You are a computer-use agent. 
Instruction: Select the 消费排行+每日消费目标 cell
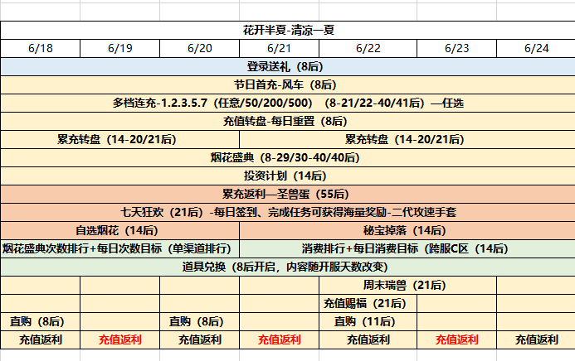(407, 248)
